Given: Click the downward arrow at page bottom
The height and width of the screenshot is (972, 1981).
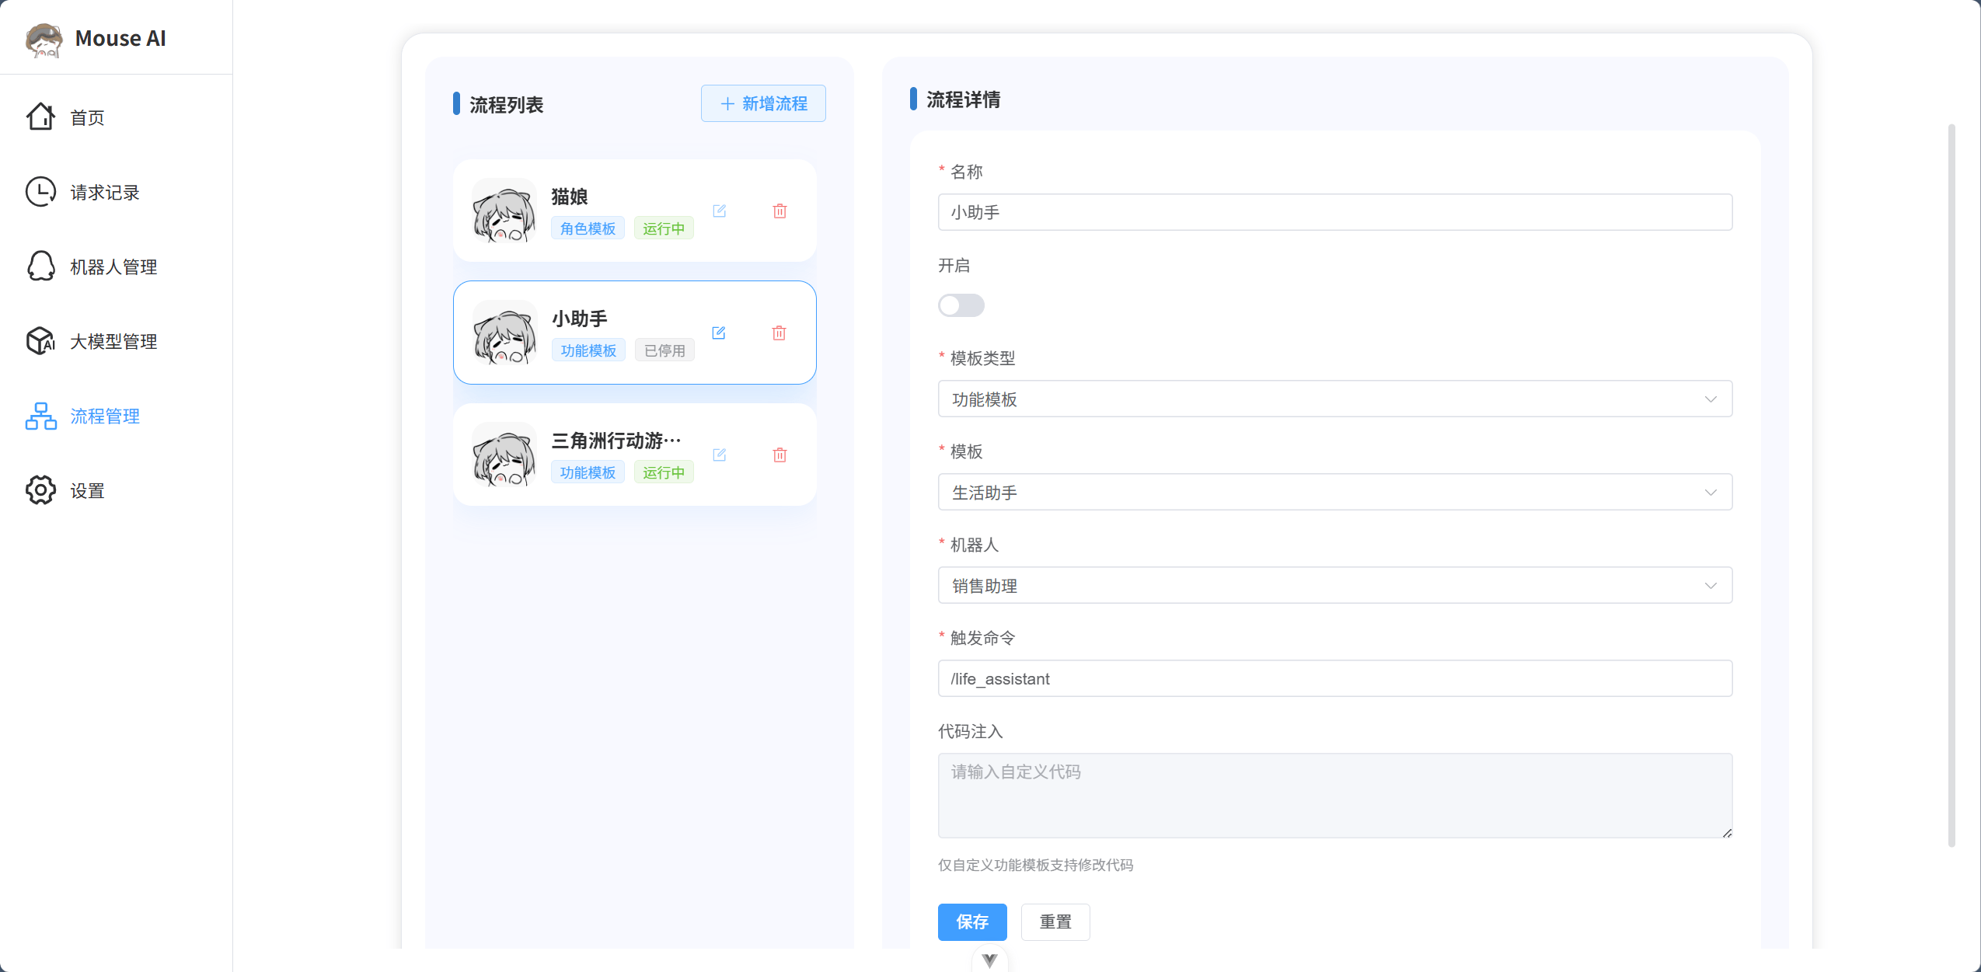Looking at the screenshot, I should tap(989, 960).
